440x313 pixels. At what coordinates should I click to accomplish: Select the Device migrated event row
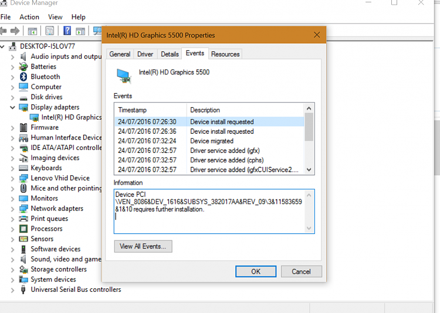coord(209,141)
